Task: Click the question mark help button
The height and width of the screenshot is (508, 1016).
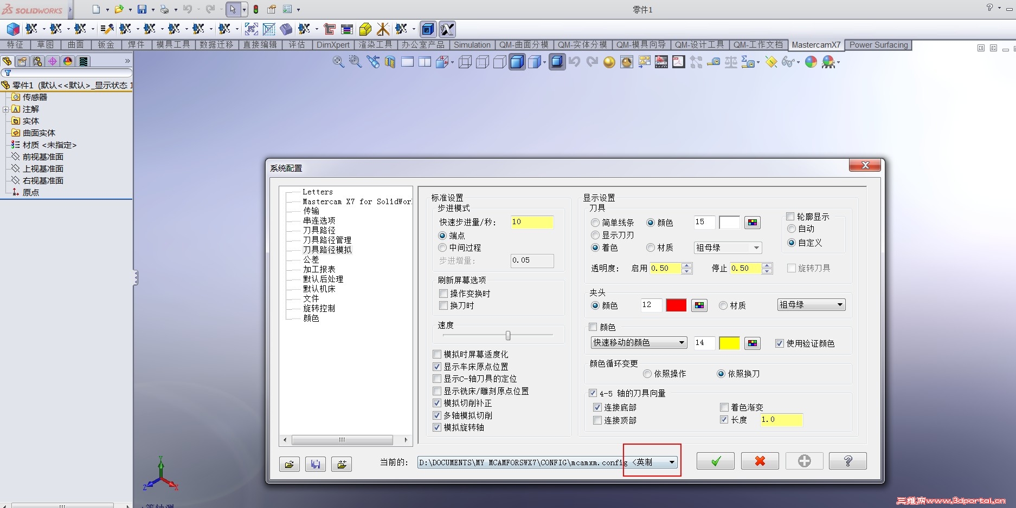Action: click(847, 461)
